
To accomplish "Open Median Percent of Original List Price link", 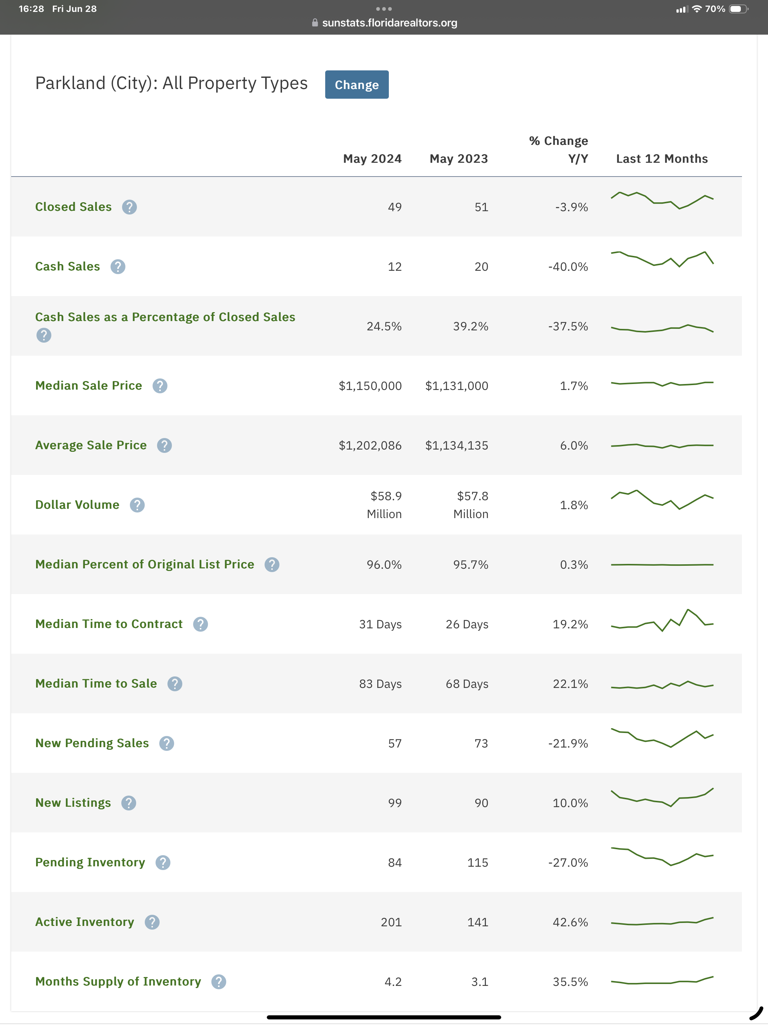I will point(144,564).
